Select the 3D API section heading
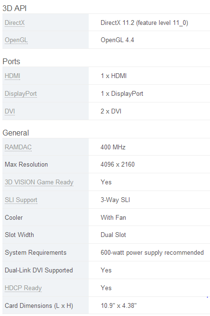The height and width of the screenshot is (316, 210). (14, 8)
